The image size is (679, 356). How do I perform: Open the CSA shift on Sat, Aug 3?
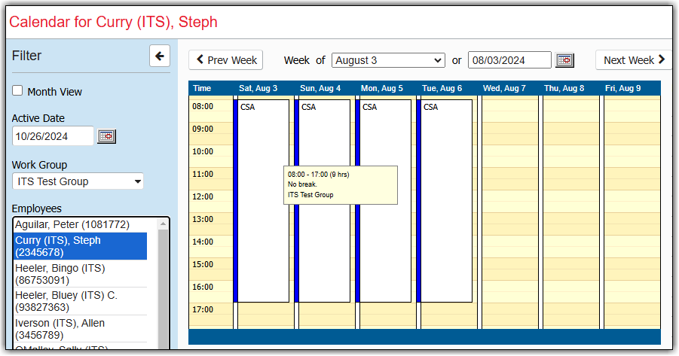point(263,226)
